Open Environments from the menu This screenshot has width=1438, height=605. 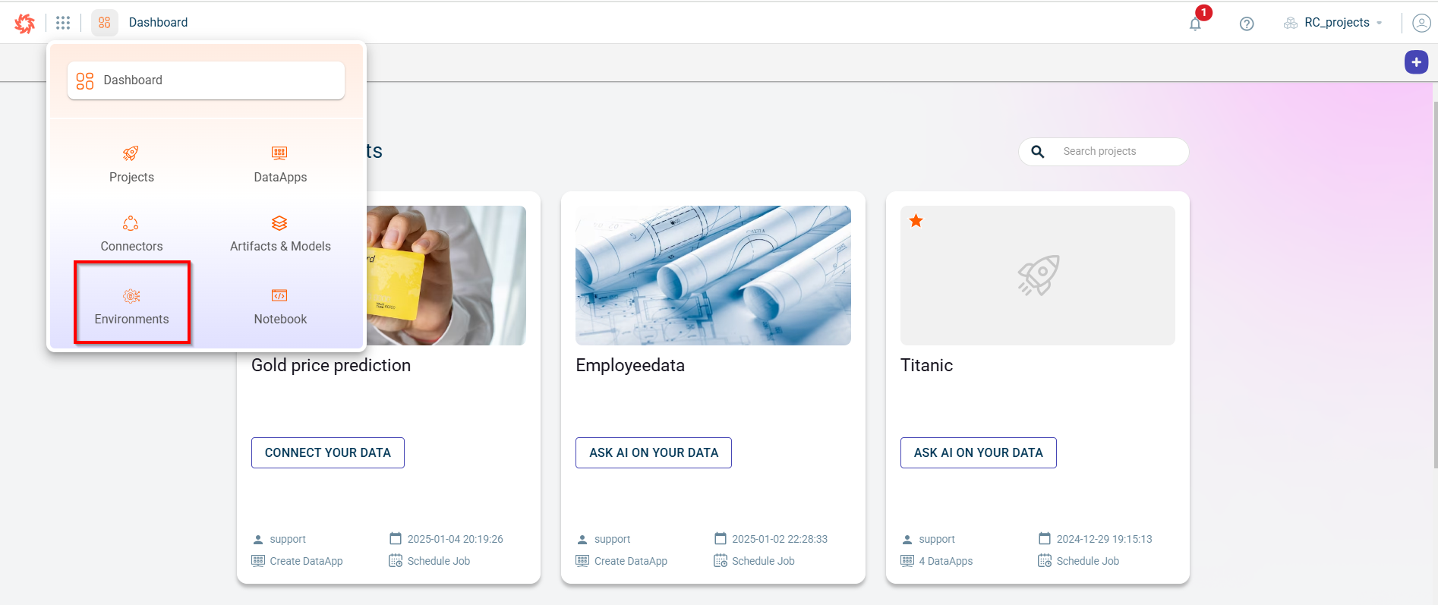(131, 306)
